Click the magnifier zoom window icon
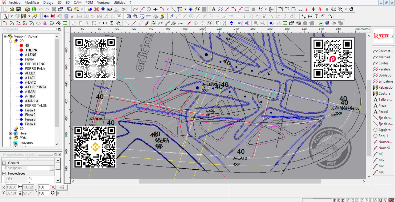Image resolution: width=395 pixels, height=202 pixels. tap(129, 16)
